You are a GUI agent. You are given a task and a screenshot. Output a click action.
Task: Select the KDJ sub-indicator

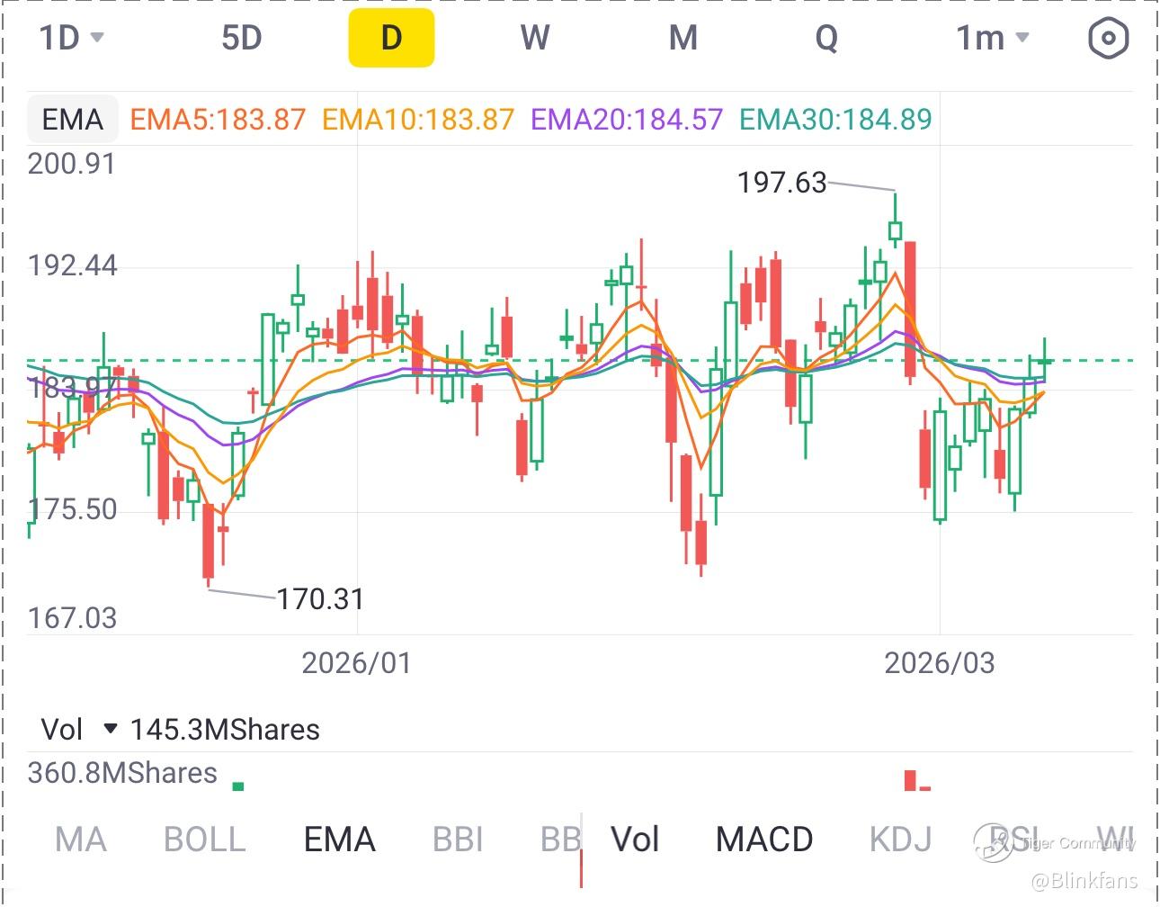point(900,840)
